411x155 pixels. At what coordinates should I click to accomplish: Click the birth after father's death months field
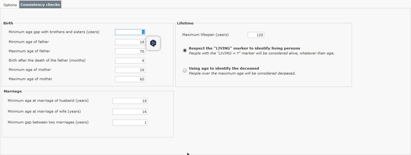(x=130, y=61)
